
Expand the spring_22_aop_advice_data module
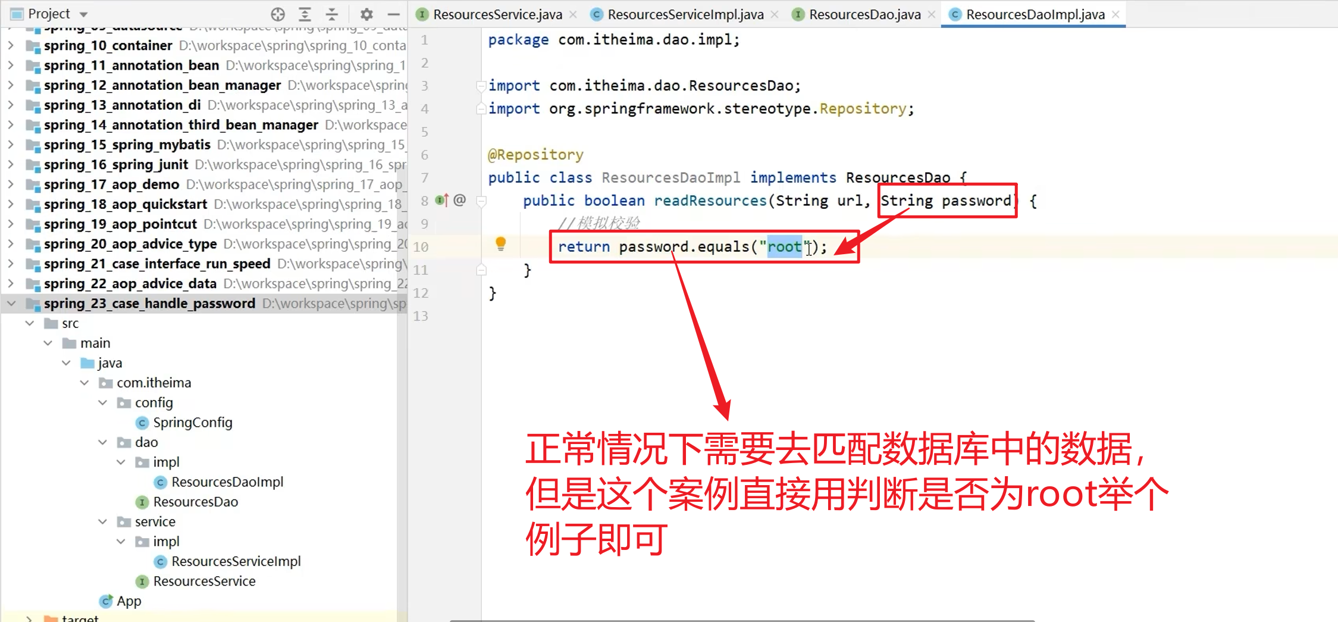[11, 283]
